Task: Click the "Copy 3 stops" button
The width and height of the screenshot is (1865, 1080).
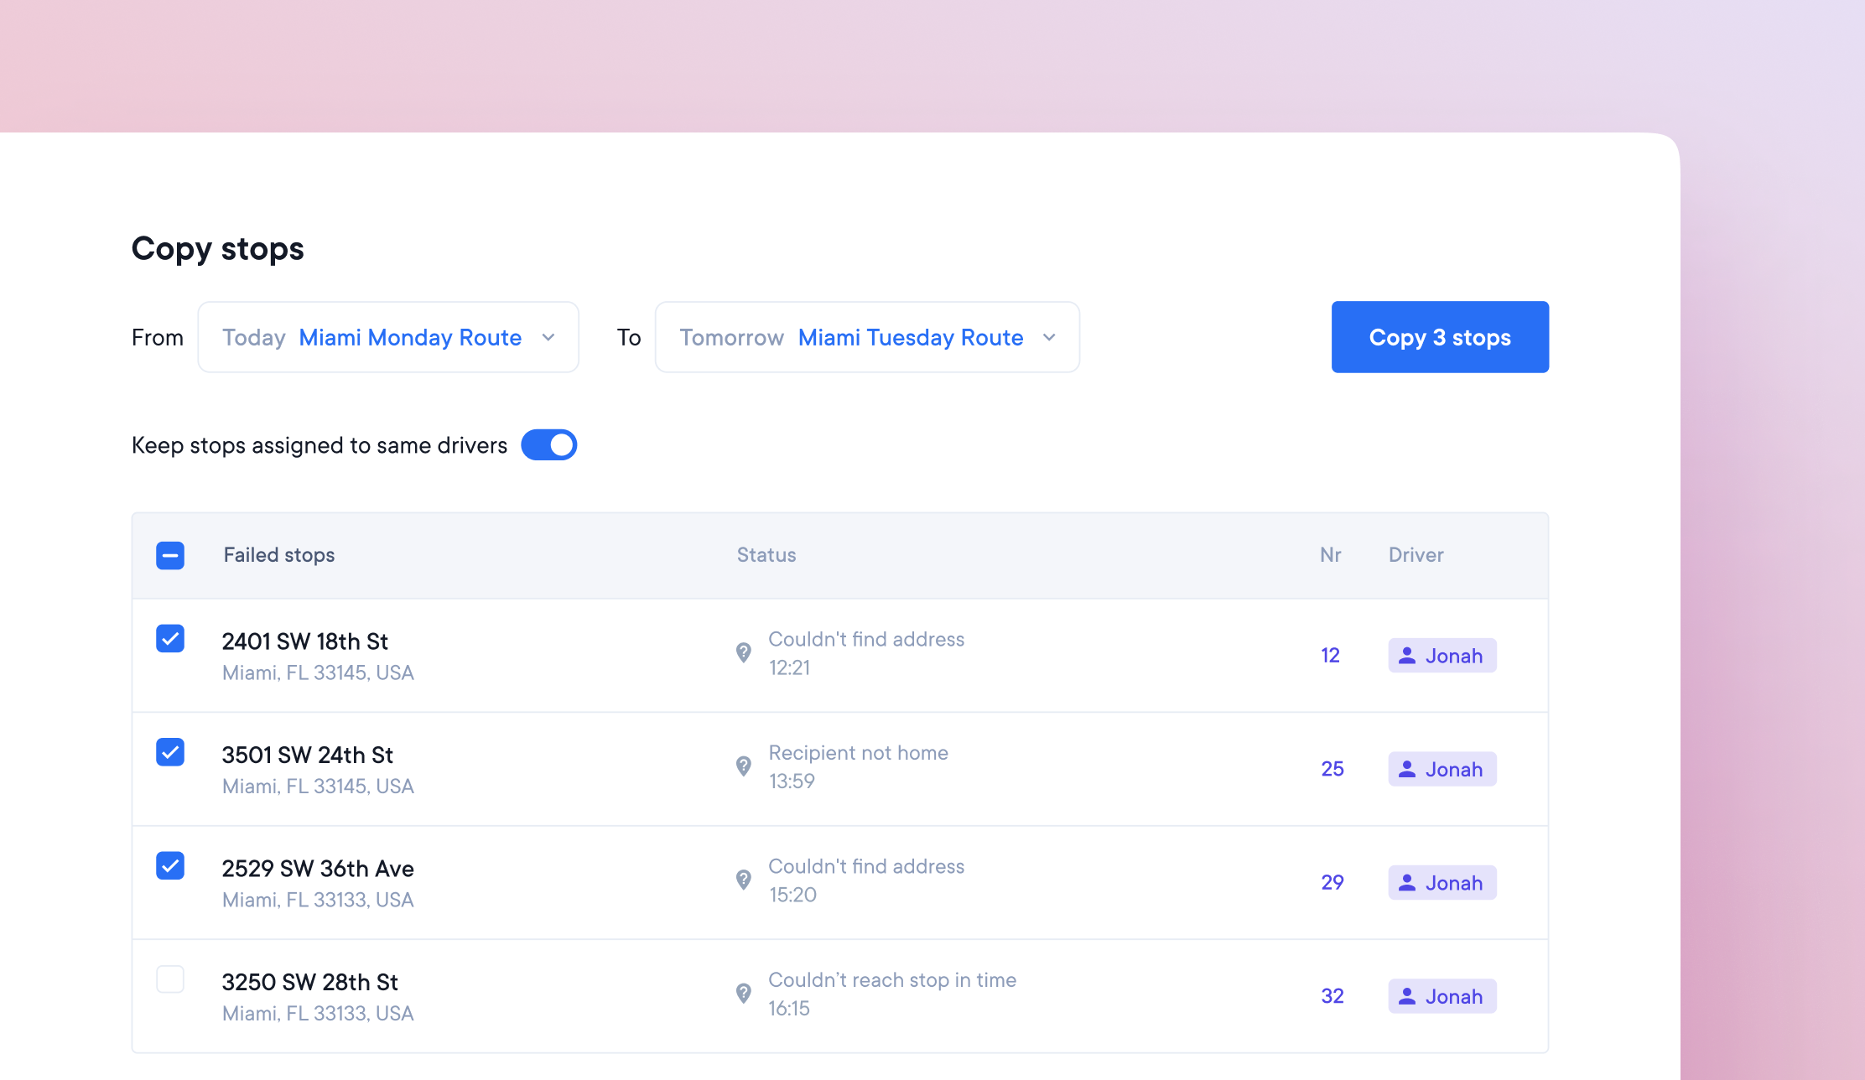Action: coord(1440,337)
